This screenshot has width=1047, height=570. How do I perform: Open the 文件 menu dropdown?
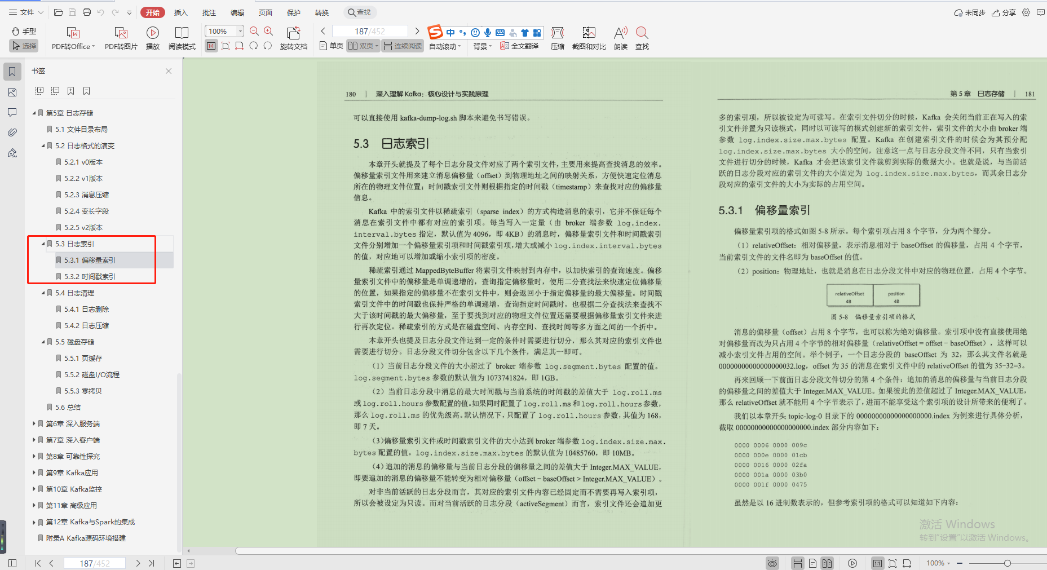pyautogui.click(x=26, y=12)
